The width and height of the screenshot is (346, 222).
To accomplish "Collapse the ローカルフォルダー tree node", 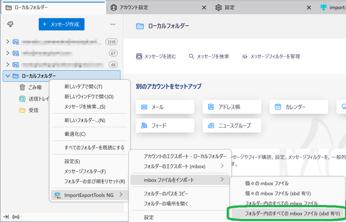I will pyautogui.click(x=8, y=76).
